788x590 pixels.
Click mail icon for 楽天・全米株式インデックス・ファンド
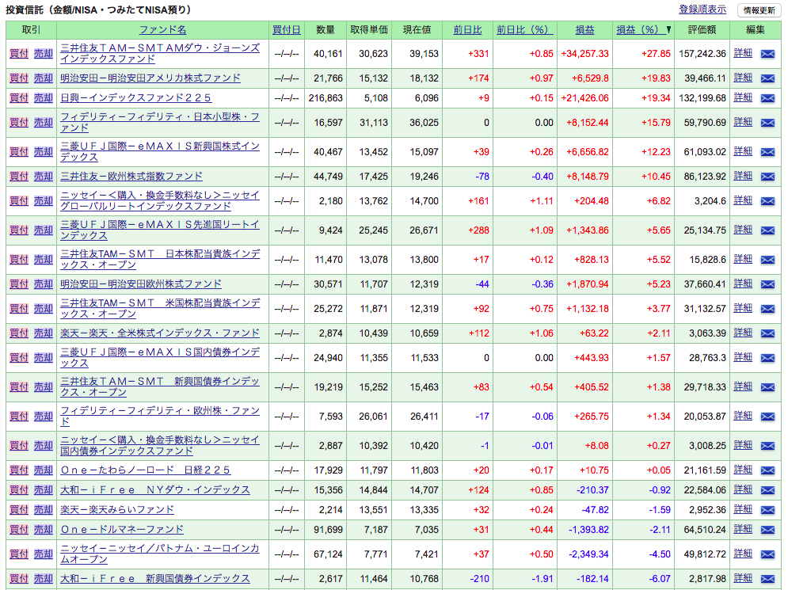coord(767,333)
